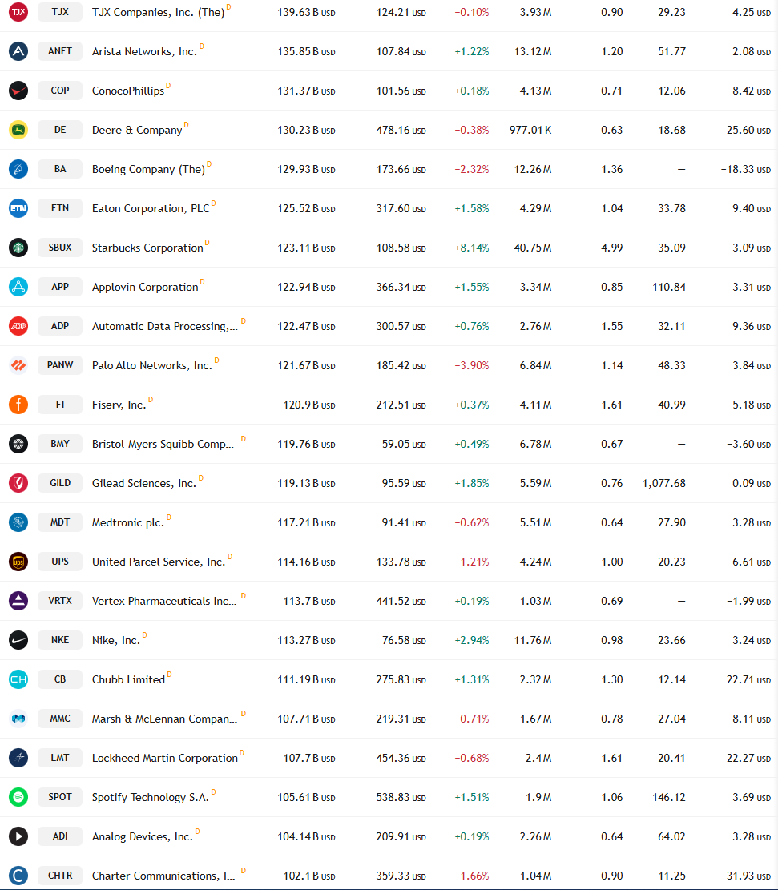This screenshot has width=778, height=890.
Task: Open the Starbucks Corporation link
Action: [x=147, y=248]
